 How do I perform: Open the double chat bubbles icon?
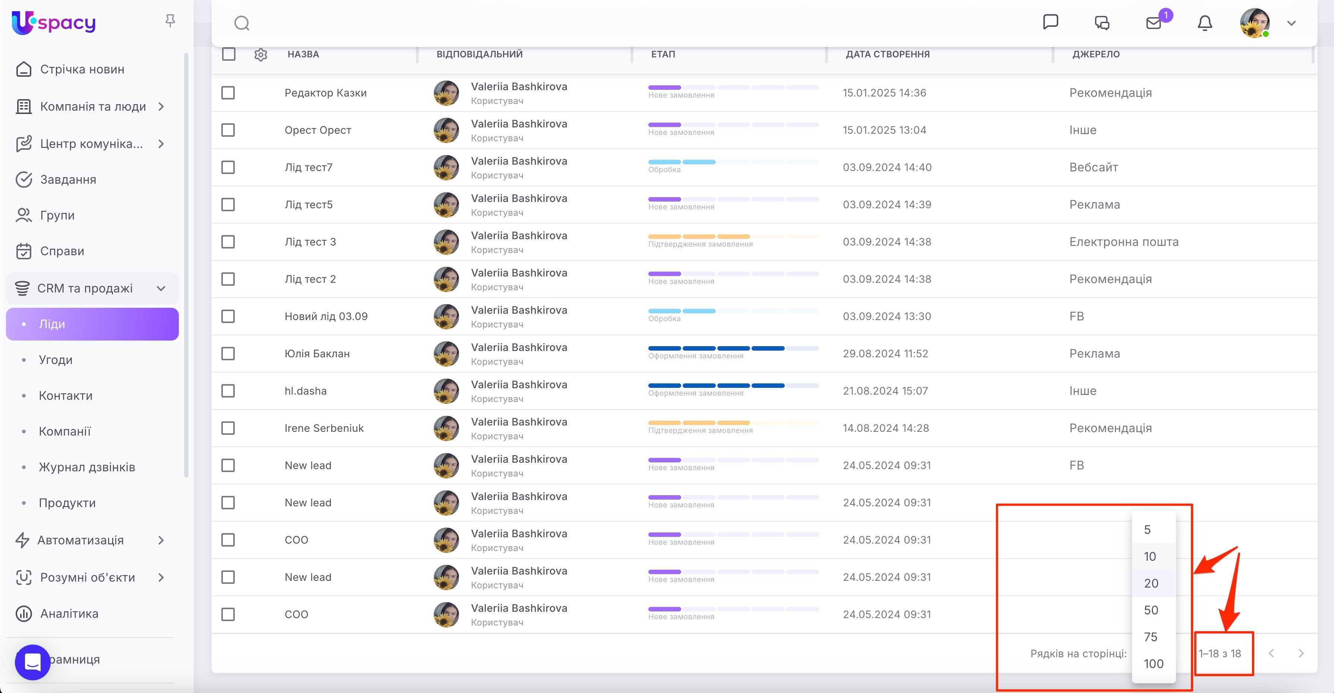1101,23
